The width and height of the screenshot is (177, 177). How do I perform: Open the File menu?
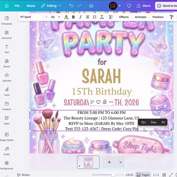click(x=17, y=6)
